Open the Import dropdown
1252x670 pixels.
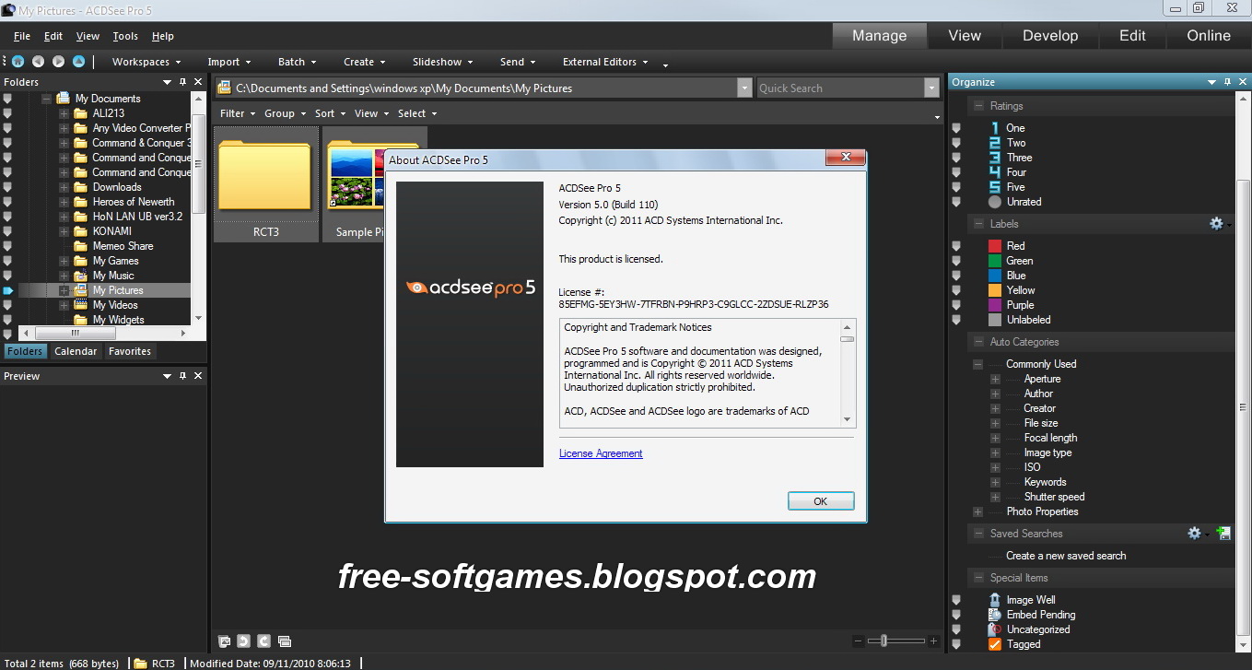tap(229, 62)
